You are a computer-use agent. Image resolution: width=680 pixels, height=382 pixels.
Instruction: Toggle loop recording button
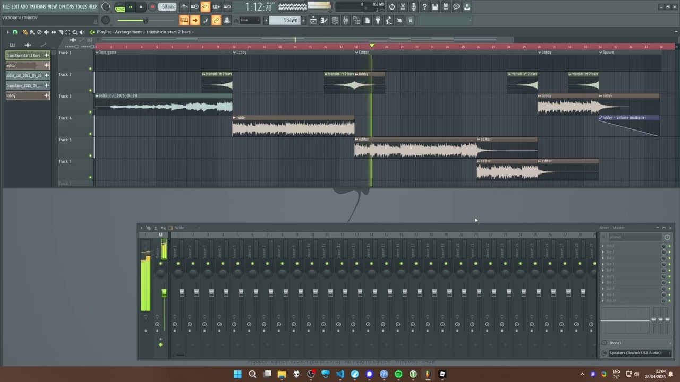[x=227, y=7]
